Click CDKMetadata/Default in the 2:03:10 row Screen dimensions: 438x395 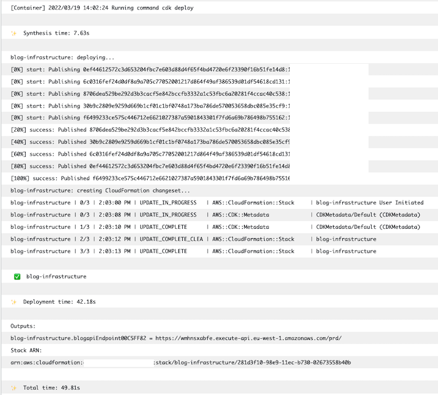click(346, 227)
